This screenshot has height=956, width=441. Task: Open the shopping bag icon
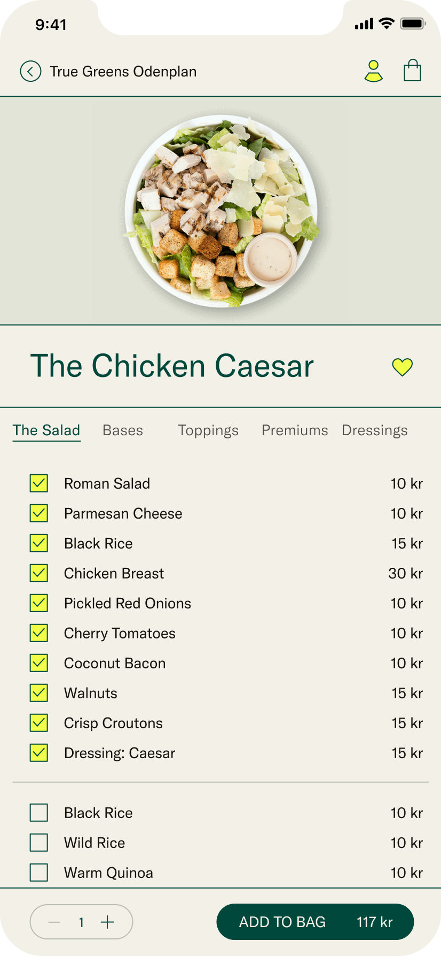412,71
